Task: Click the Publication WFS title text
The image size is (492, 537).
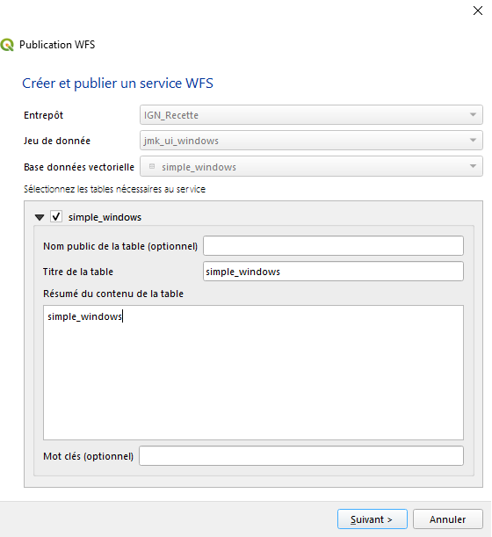Action: point(57,45)
